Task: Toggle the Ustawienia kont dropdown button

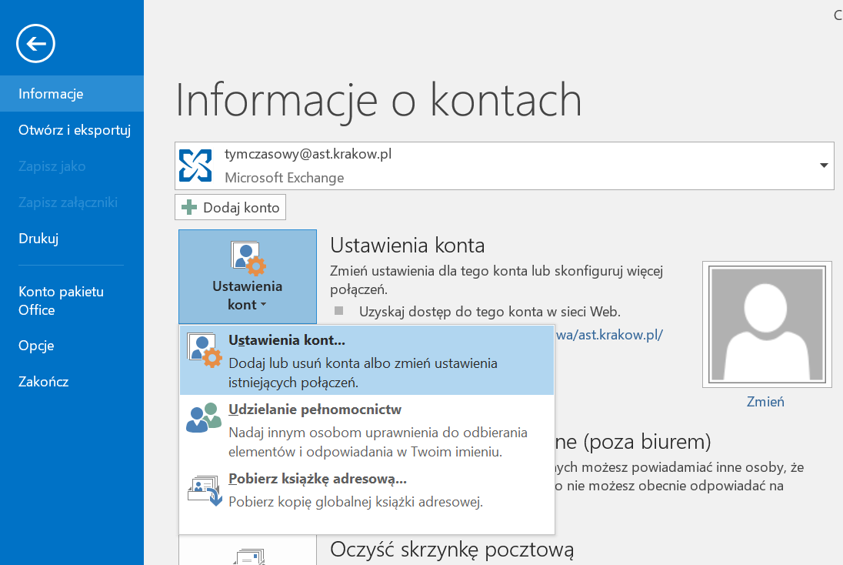Action: [247, 276]
